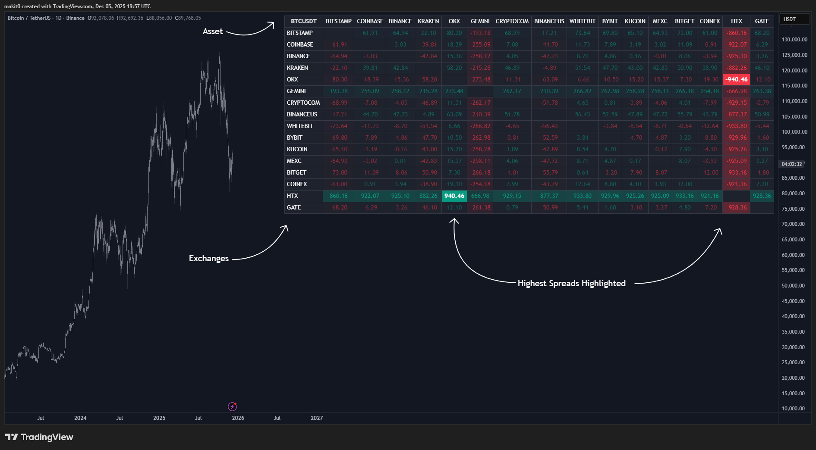Click the -666.98 cell in GEMINI row
The height and width of the screenshot is (450, 816).
[737, 91]
